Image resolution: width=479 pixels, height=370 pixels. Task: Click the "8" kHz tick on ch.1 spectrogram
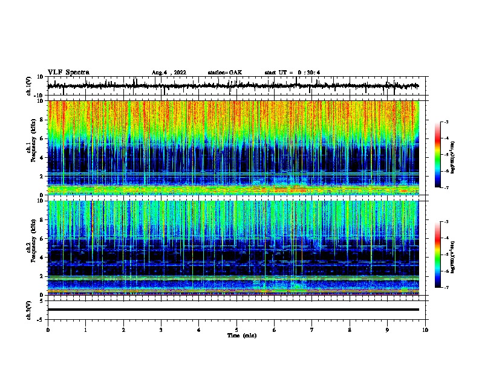(x=42, y=120)
